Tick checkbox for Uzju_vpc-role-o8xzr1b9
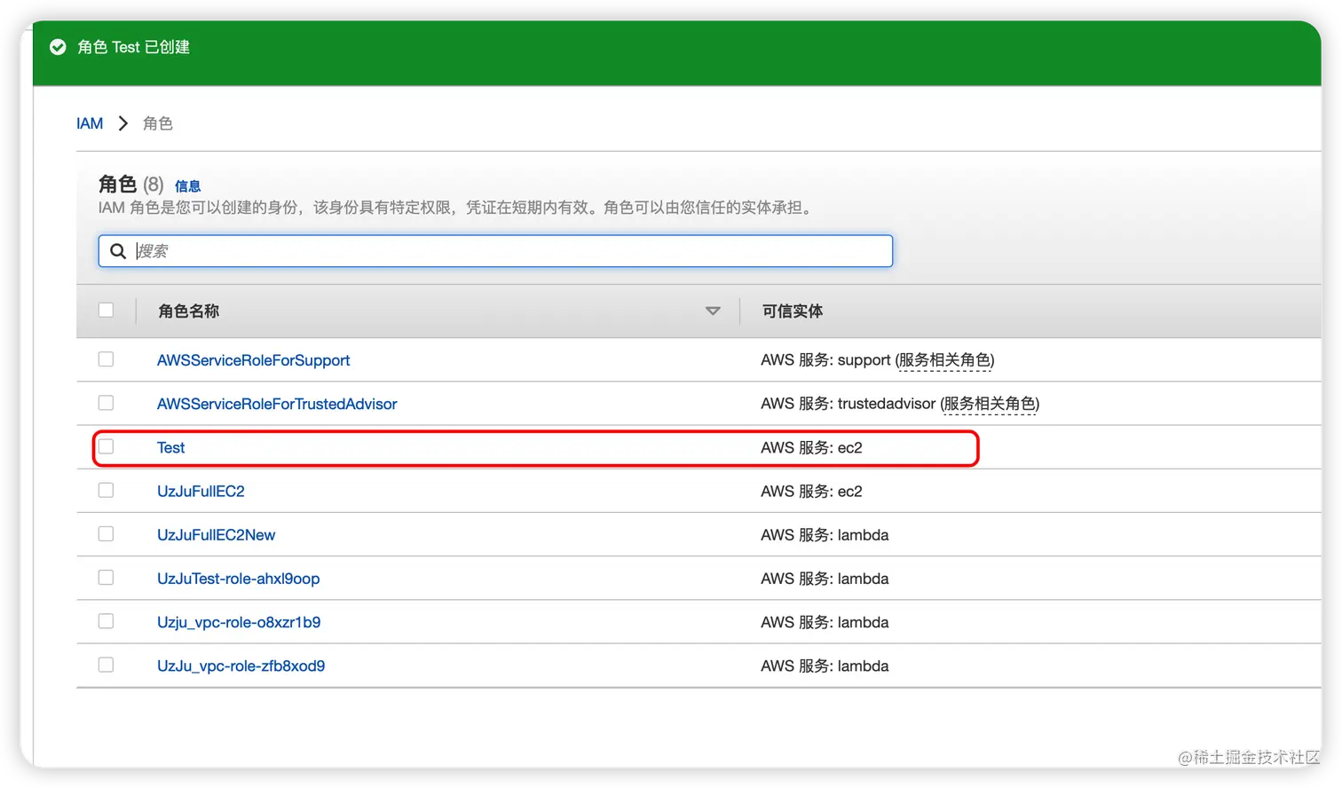Image resolution: width=1342 pixels, height=788 pixels. coord(107,621)
